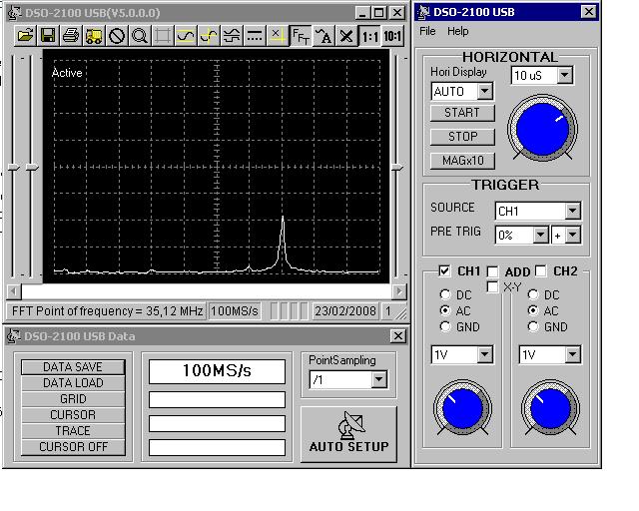Click the horizontal timebase blue knob

point(542,130)
